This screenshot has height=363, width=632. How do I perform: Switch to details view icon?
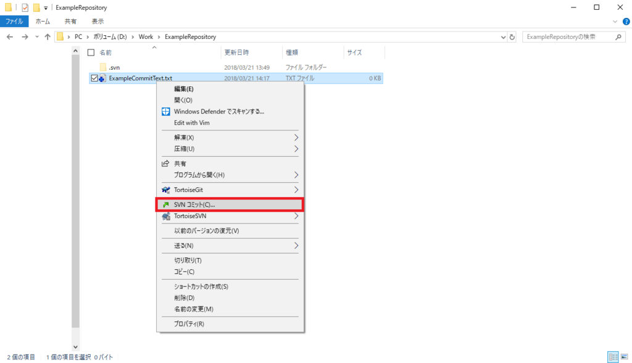pyautogui.click(x=613, y=357)
